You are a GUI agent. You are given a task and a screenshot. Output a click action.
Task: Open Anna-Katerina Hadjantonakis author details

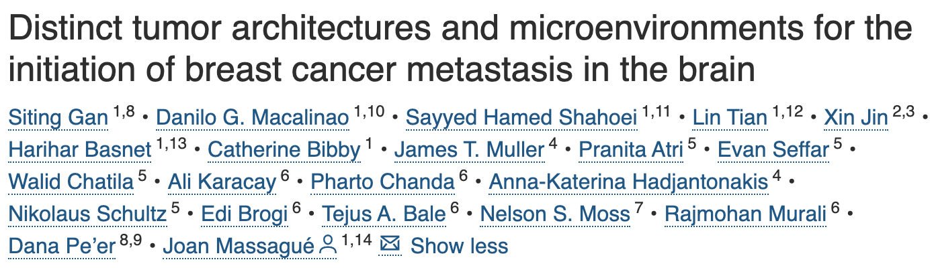click(628, 182)
